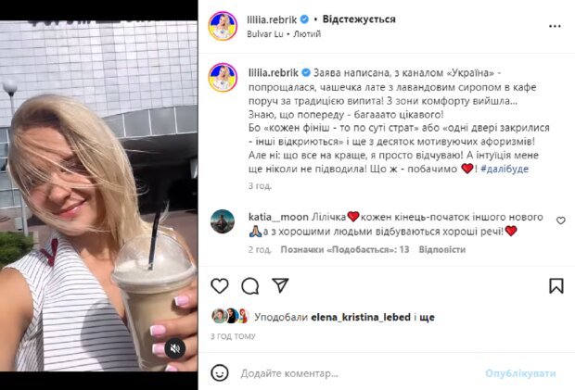Focus the Додайте коментар input field

pos(360,373)
